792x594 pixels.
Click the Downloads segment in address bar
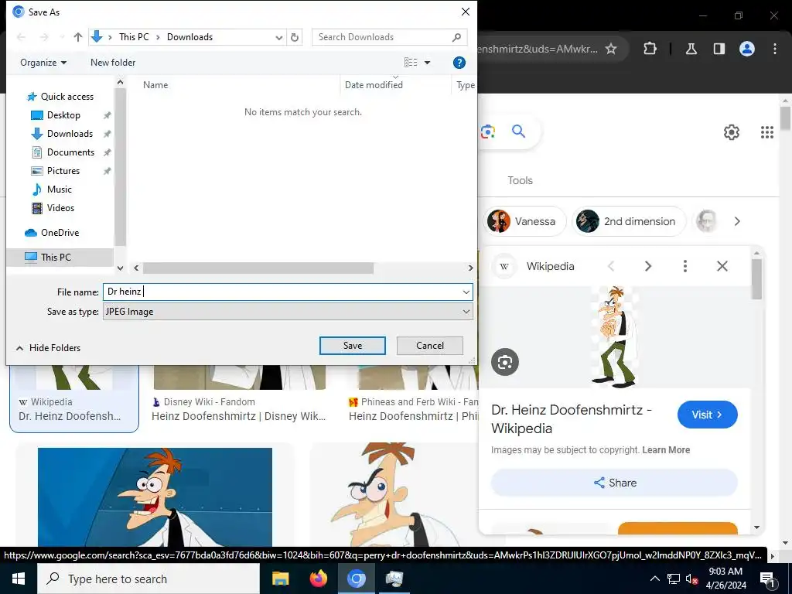(x=190, y=37)
